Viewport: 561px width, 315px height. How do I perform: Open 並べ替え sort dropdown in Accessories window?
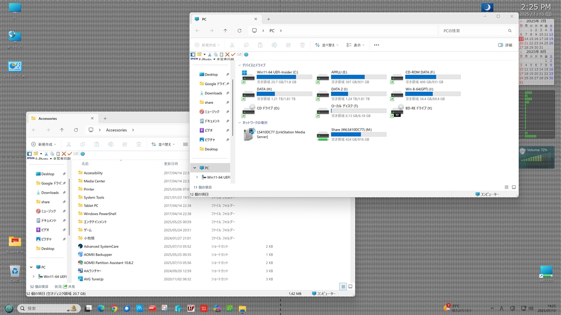coord(163,144)
